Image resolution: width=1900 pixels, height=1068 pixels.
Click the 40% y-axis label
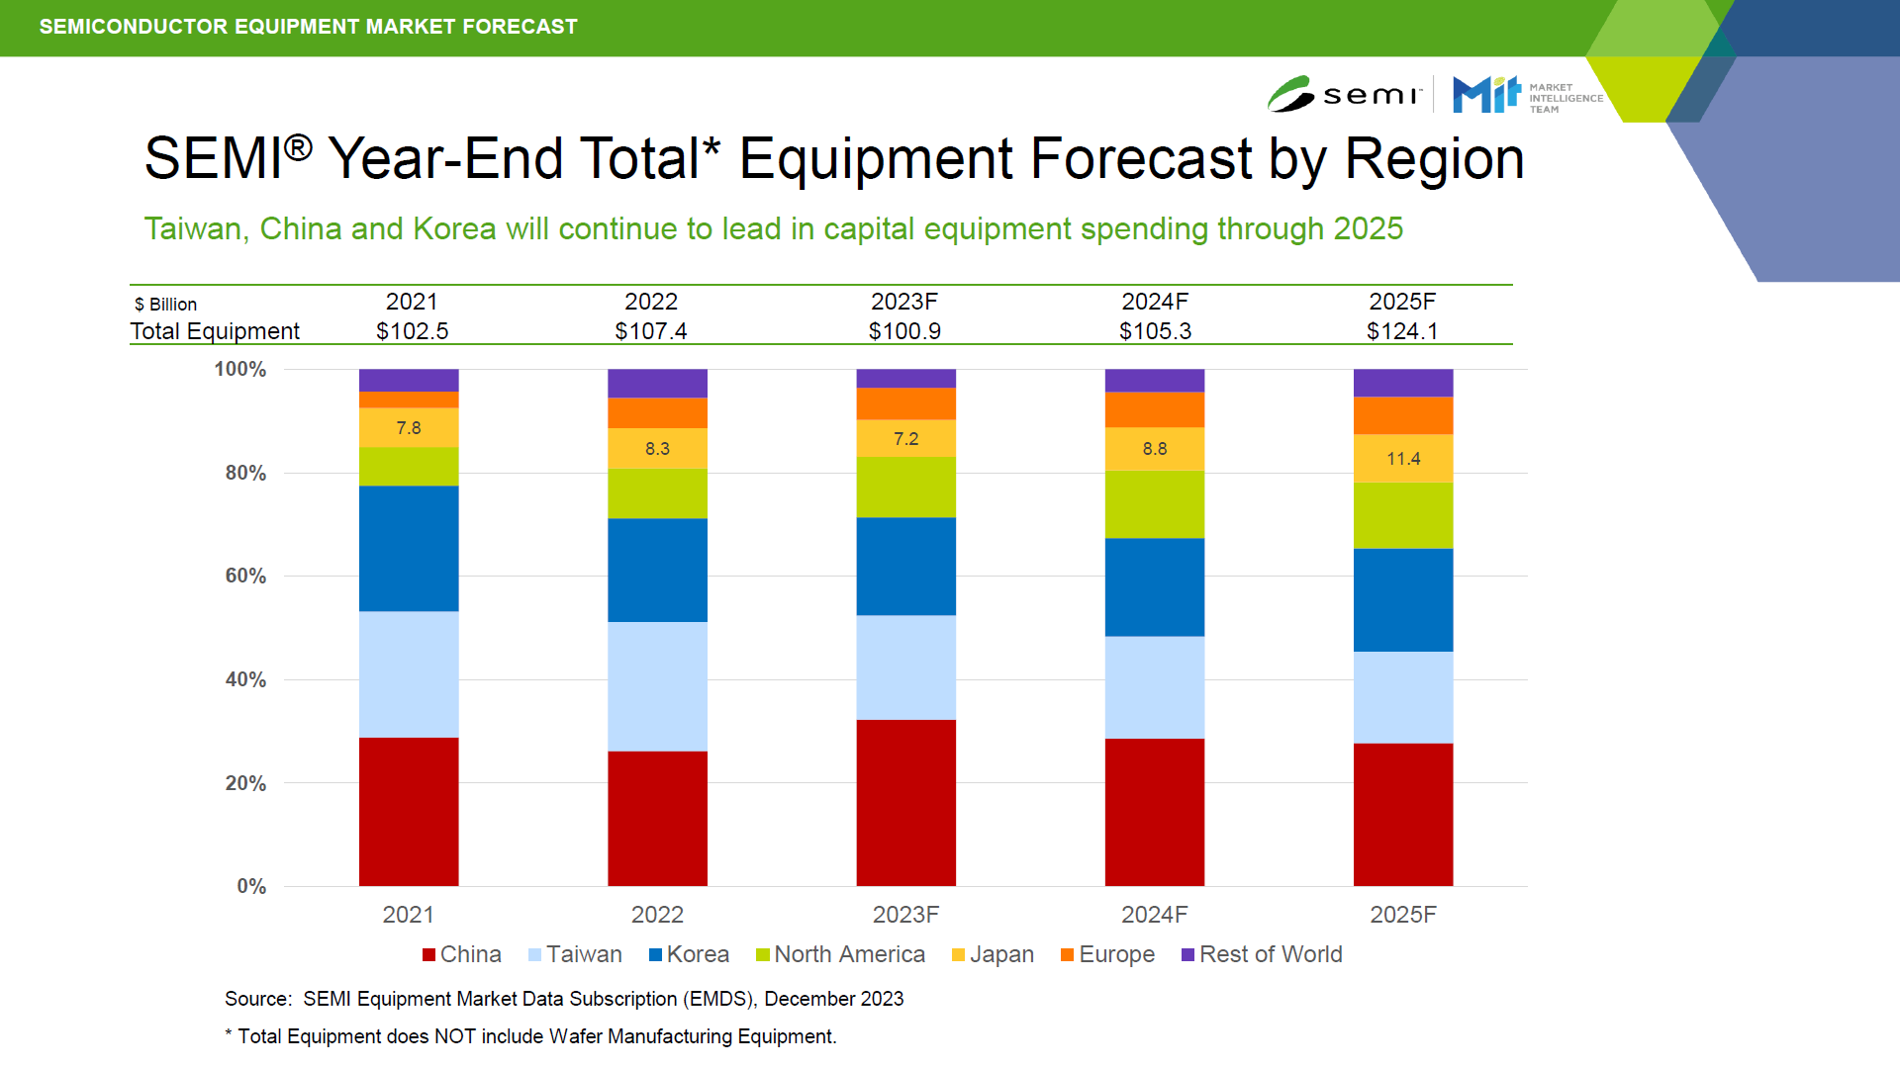point(245,680)
